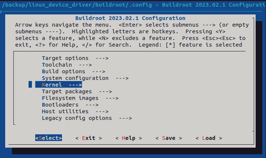Open the Host utilities submenu
The image size is (266, 158).
point(75,111)
